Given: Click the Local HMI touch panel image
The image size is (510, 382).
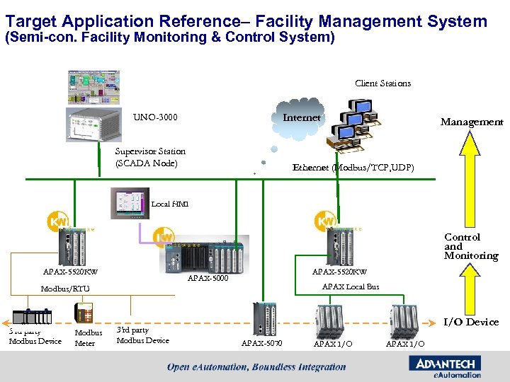Looking at the screenshot, I should [130, 203].
